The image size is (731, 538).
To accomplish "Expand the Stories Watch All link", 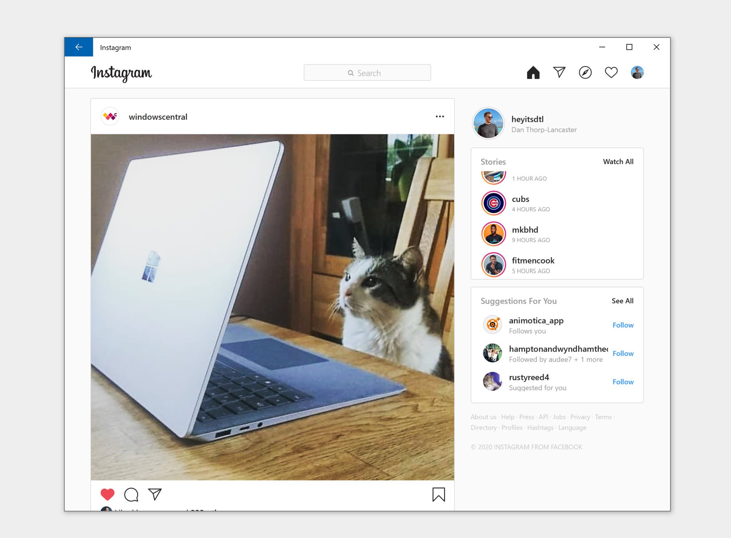I will point(618,162).
